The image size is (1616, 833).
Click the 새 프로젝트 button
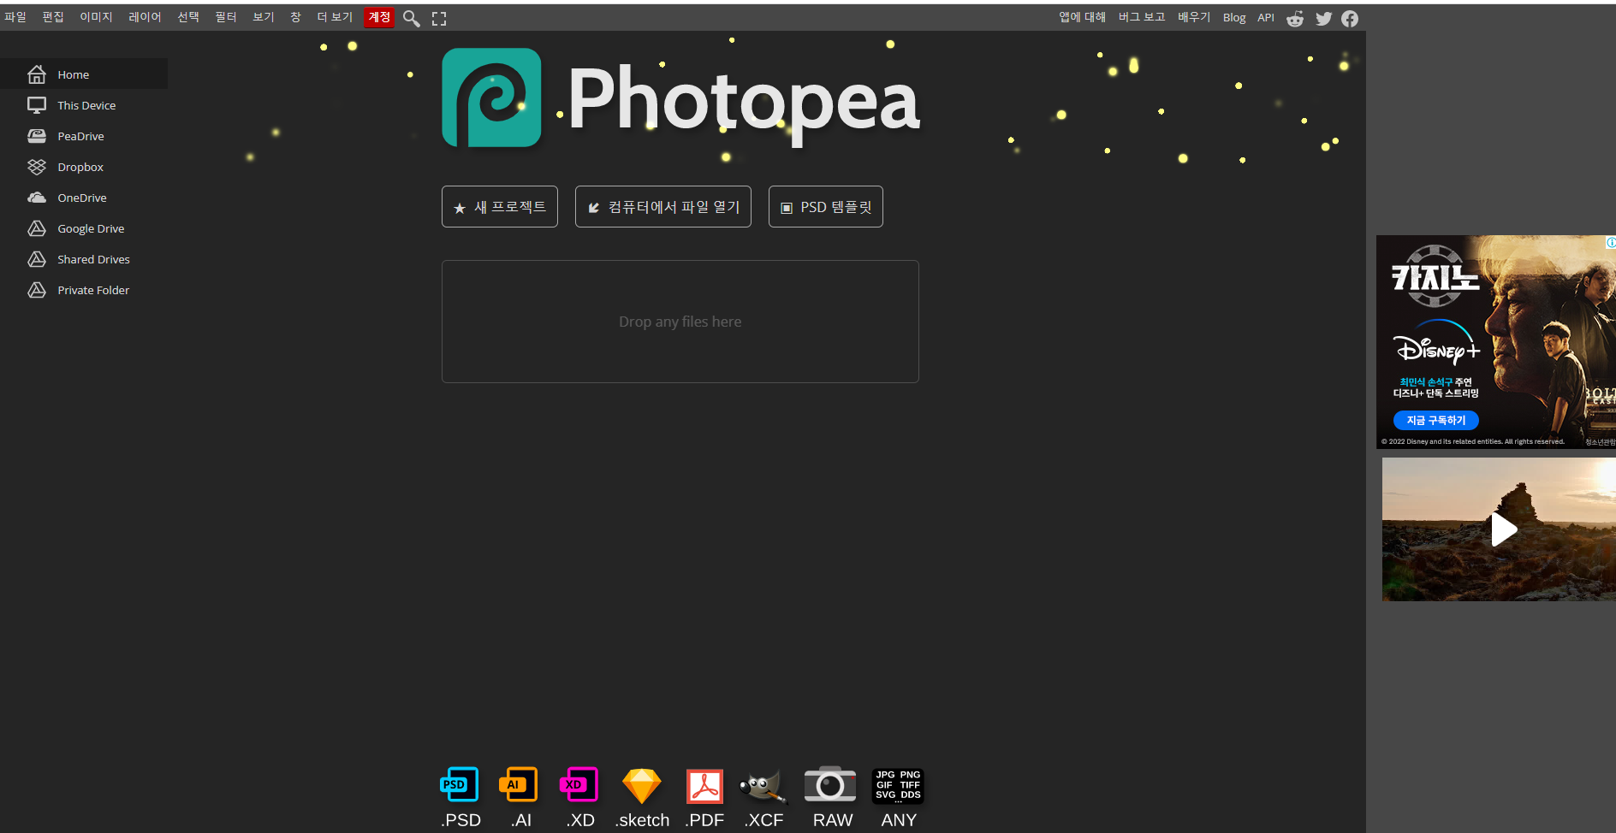coord(500,206)
